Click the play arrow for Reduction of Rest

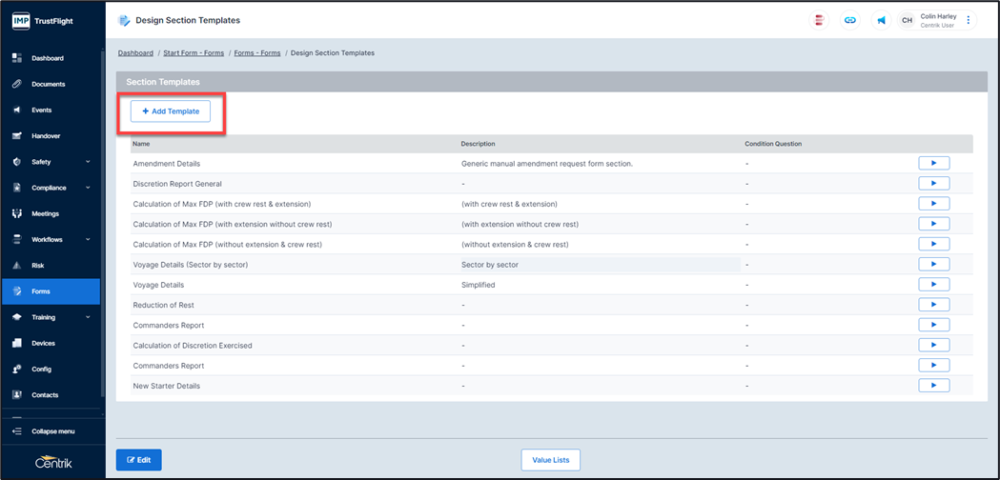click(x=933, y=305)
